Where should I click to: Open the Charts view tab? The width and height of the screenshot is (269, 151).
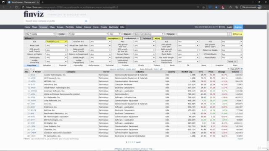click(x=141, y=65)
